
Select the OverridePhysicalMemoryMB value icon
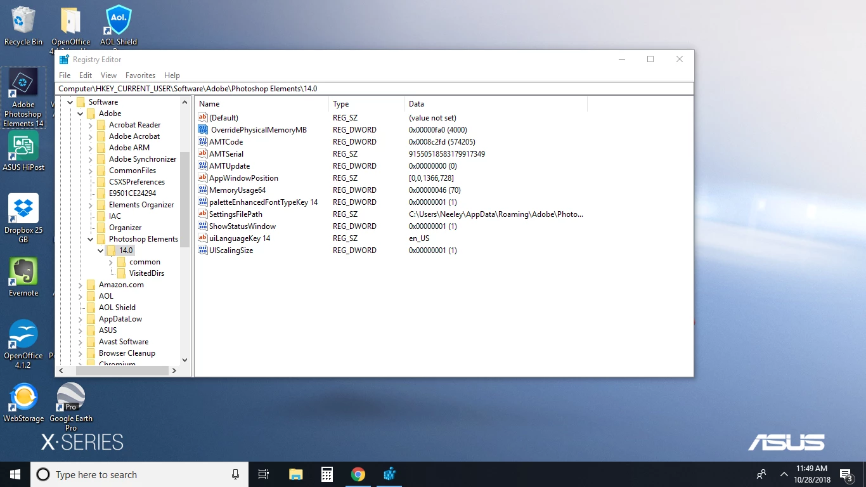click(203, 129)
